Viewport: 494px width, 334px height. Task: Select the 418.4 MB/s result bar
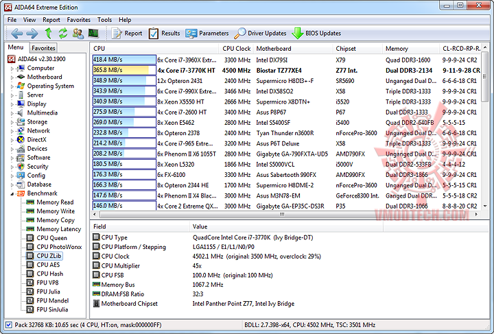click(x=124, y=60)
